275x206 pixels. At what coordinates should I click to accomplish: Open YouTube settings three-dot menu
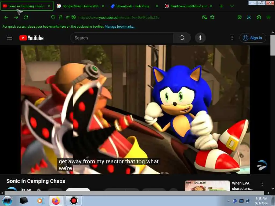pyautogui.click(x=232, y=38)
